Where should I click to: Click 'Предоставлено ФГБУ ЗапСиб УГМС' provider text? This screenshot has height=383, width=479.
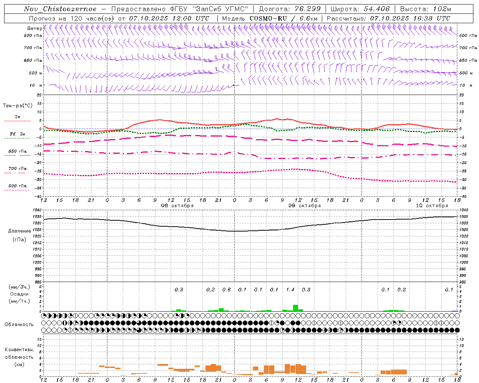[x=180, y=9]
